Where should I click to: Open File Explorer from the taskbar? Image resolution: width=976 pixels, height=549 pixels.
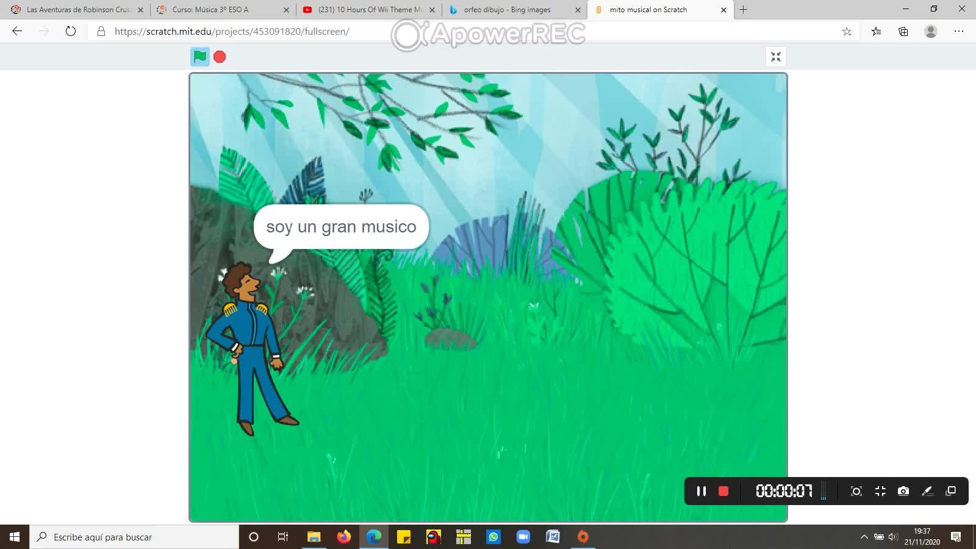click(314, 537)
